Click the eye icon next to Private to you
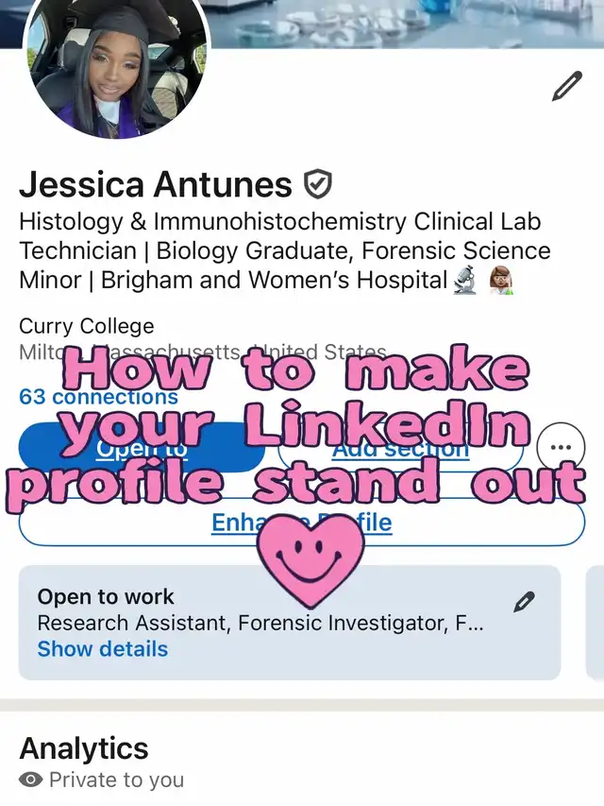This screenshot has height=806, width=604. (x=31, y=780)
